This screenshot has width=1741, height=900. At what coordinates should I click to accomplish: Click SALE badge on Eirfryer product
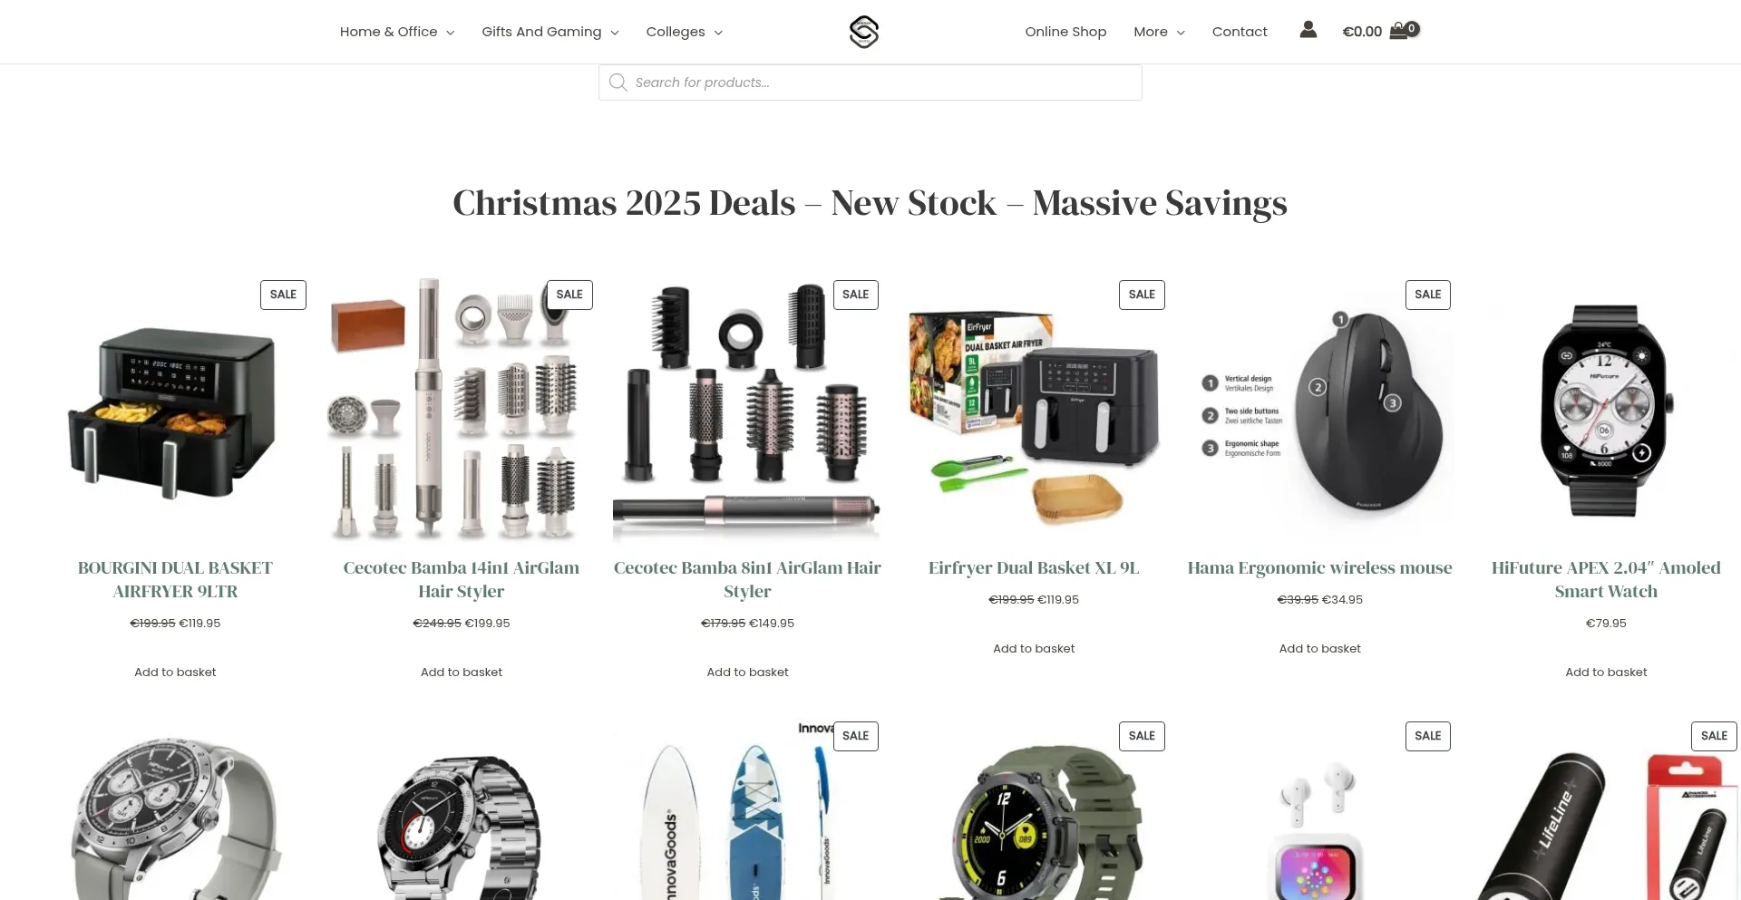(1142, 295)
